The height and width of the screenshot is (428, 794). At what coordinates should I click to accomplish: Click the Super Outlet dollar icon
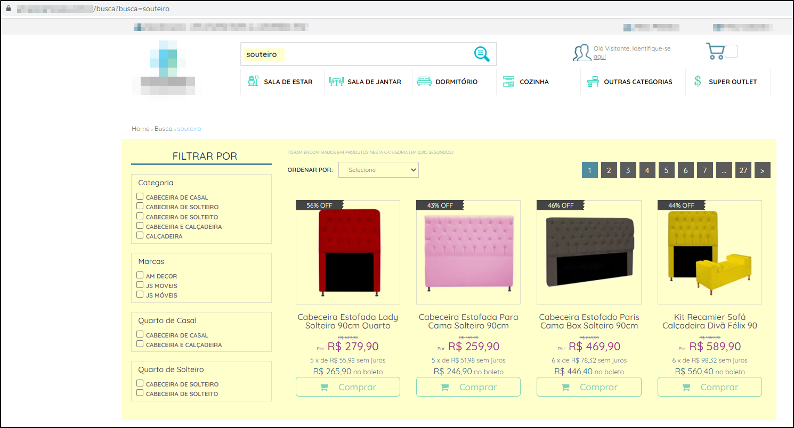click(698, 81)
